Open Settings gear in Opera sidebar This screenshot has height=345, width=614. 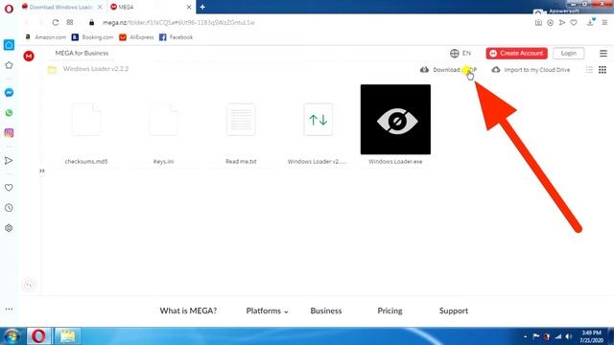tap(9, 228)
